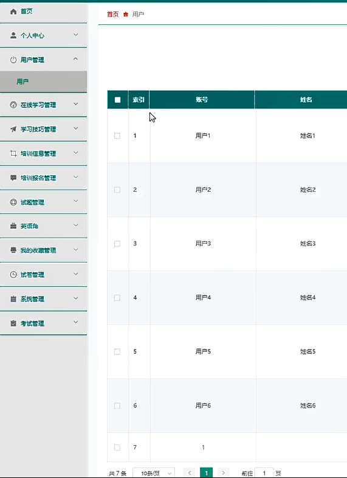Click the clipboard icon beside 系统管理

13,299
